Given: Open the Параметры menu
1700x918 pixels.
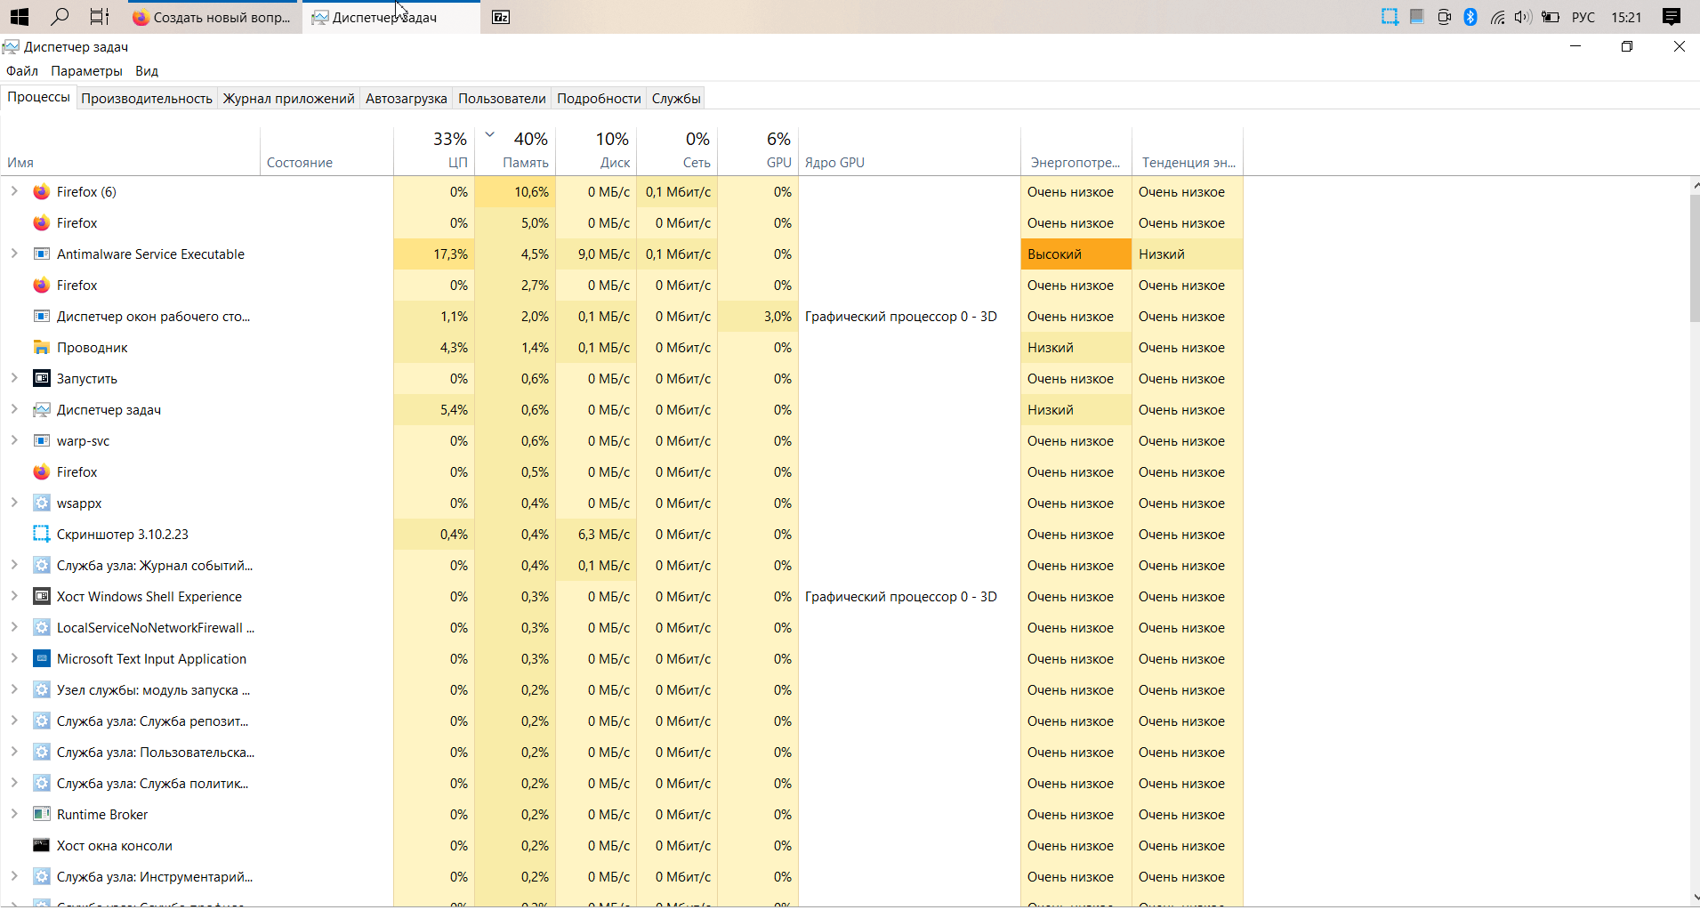Looking at the screenshot, I should coord(86,71).
